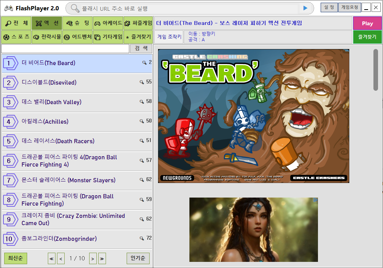Select 좀보그라인더(Zombogrinder) game row
The height and width of the screenshot is (268, 383).
tap(77, 239)
